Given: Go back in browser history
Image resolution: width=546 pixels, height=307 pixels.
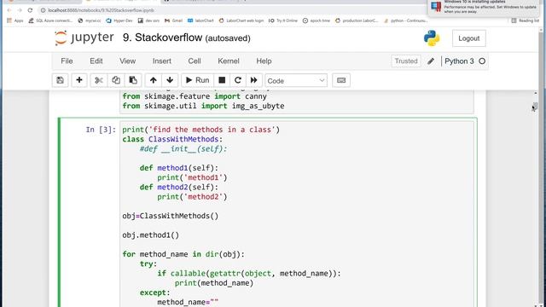Looking at the screenshot, I should (9, 10).
